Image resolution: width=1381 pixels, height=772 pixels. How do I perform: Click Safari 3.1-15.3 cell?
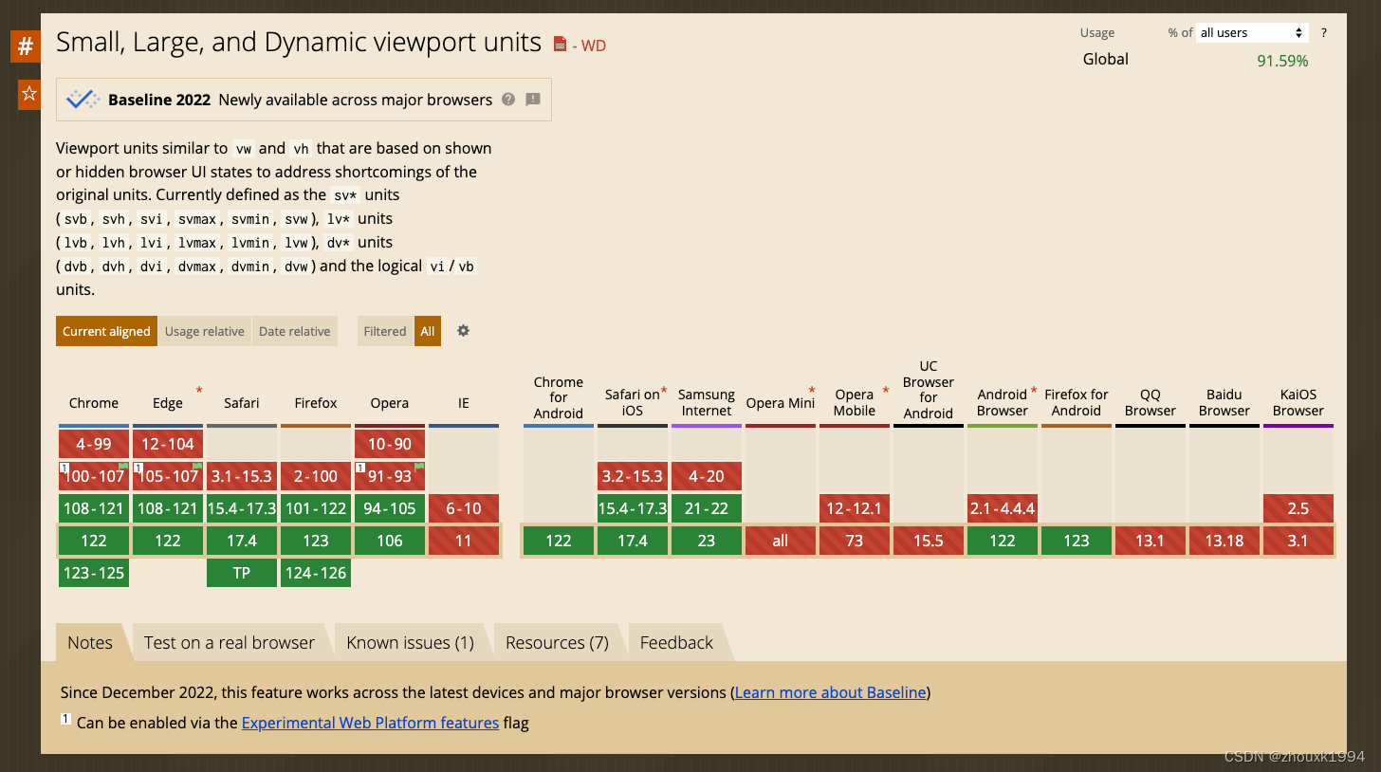[x=242, y=476]
